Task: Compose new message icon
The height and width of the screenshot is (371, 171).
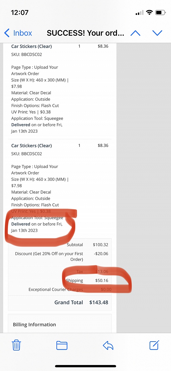Action: coord(154,345)
